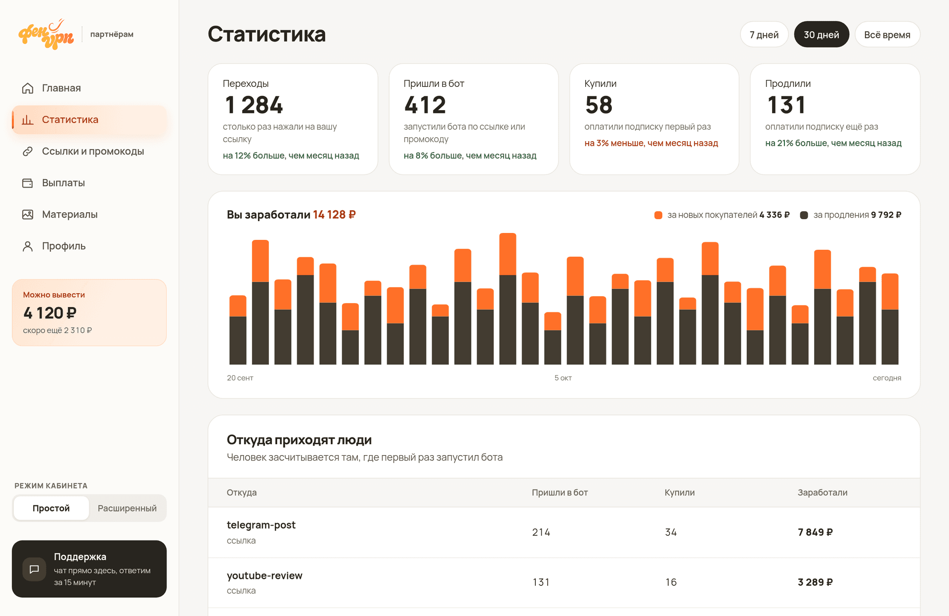Image resolution: width=949 pixels, height=616 pixels.
Task: Click the last chart bar above сегодня
Action: (890, 319)
